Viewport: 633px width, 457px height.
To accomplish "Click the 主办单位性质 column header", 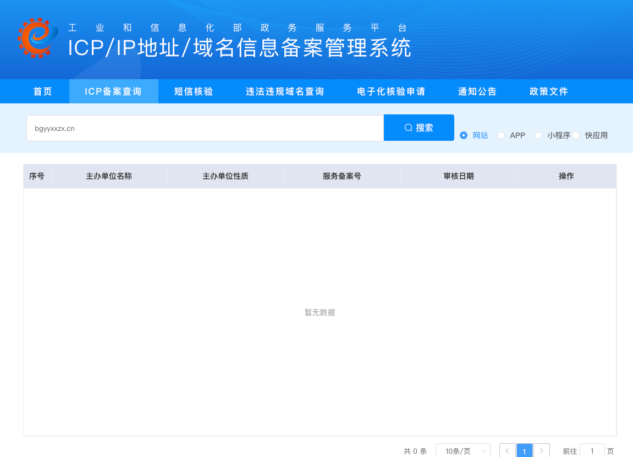I will point(225,177).
